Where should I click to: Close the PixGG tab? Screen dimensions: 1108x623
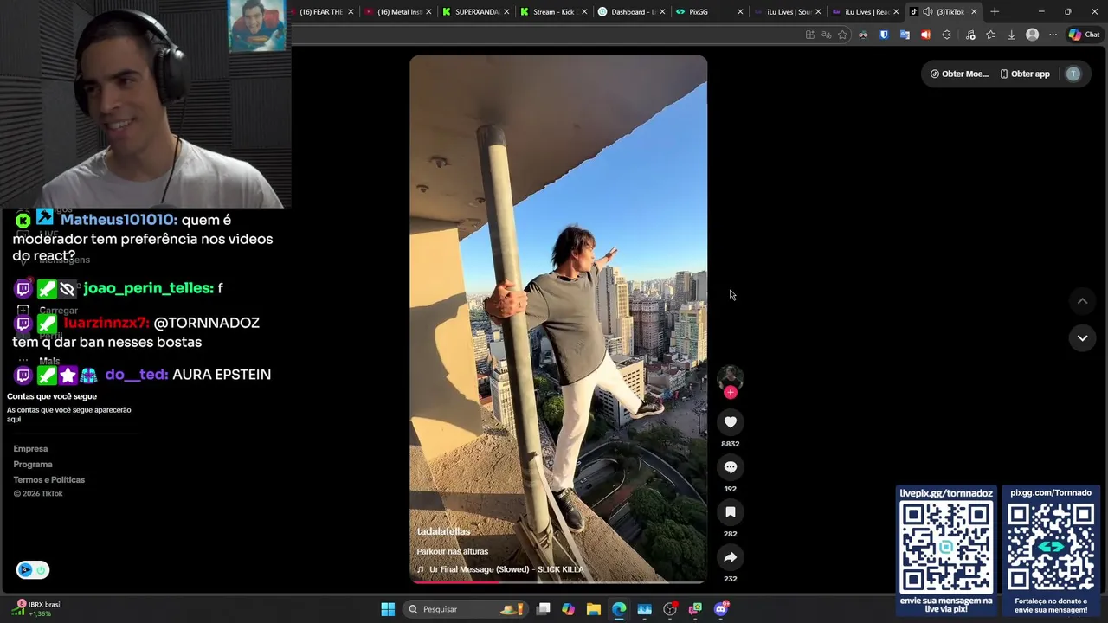pyautogui.click(x=740, y=12)
